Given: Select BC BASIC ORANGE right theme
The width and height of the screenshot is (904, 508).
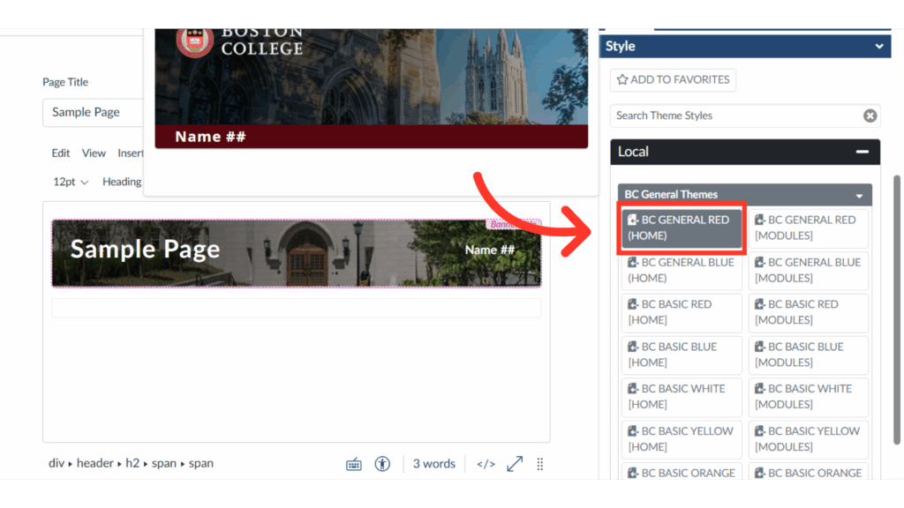Looking at the screenshot, I should 809,473.
